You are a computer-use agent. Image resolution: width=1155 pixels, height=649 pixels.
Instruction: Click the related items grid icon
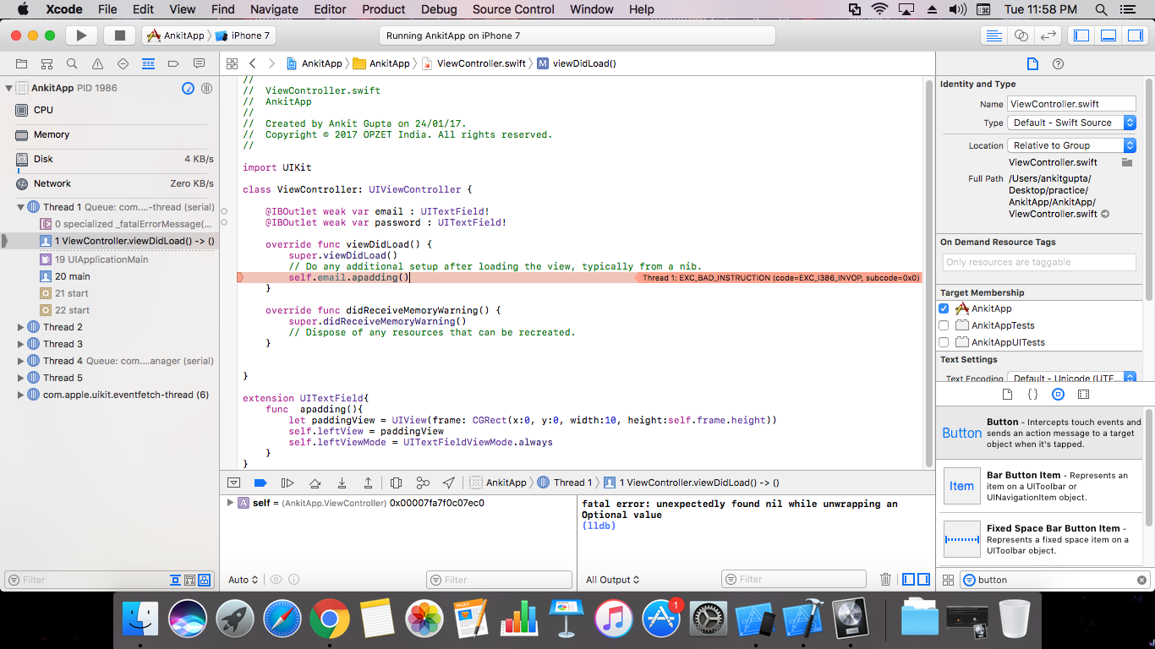pos(232,63)
